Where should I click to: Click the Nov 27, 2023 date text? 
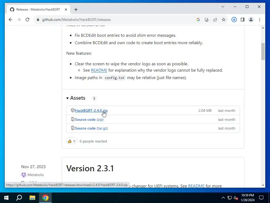click(x=33, y=167)
